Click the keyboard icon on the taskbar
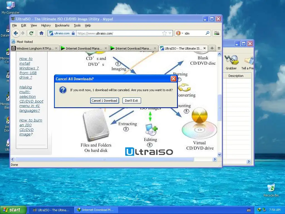This screenshot has height=214, width=285. 249,210
